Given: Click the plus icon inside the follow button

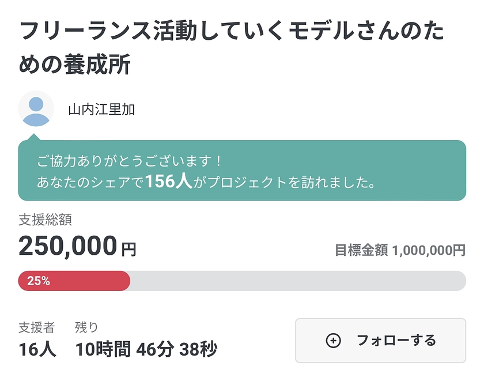Looking at the screenshot, I should coord(333,341).
